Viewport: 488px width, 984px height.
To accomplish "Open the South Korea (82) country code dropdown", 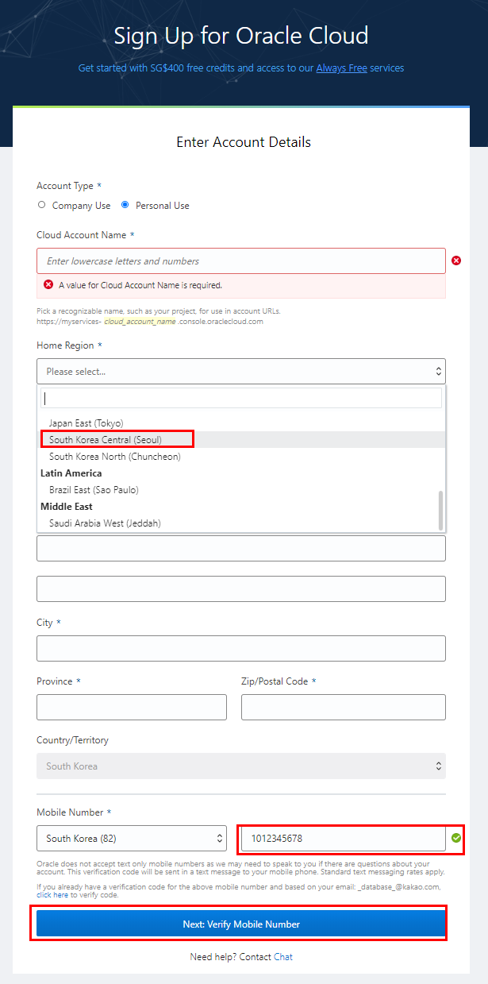I will 132,839.
